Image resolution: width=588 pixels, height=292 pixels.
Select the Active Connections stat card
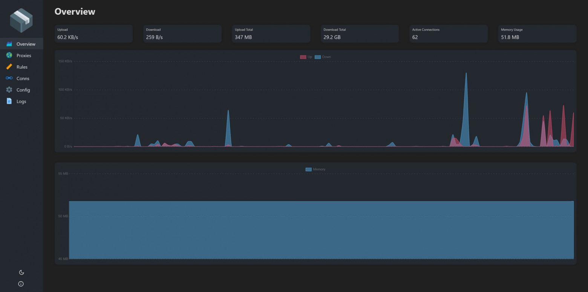[x=448, y=34]
